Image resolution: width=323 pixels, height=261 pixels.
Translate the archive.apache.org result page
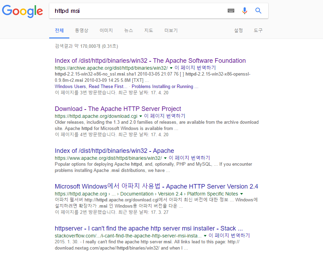click(195, 68)
